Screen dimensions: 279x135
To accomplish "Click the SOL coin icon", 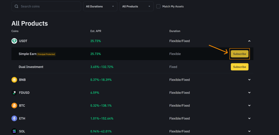I will (x=14, y=131).
